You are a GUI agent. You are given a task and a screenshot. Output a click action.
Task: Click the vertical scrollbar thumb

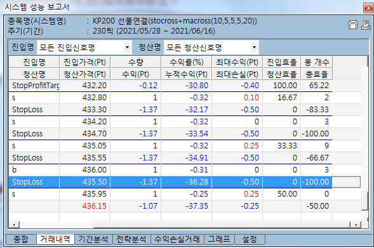tap(365, 201)
